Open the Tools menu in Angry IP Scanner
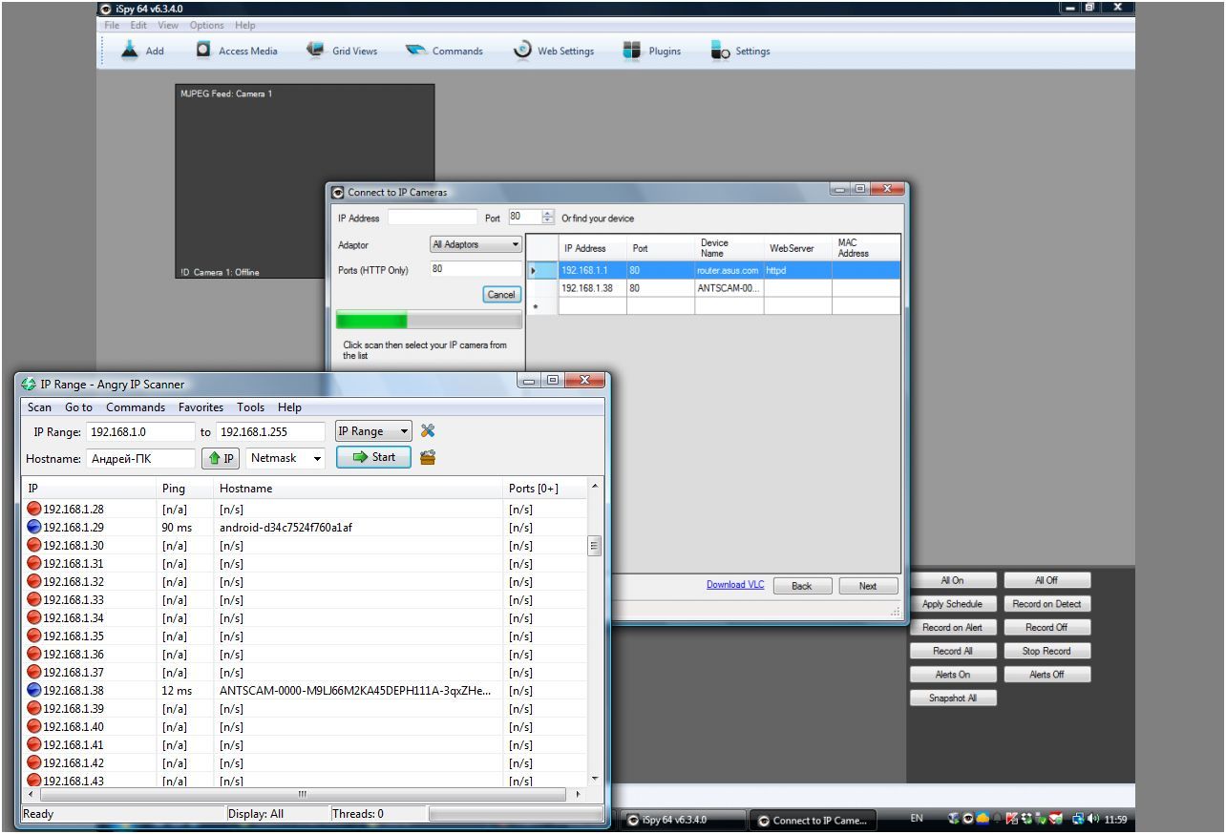 tap(250, 407)
